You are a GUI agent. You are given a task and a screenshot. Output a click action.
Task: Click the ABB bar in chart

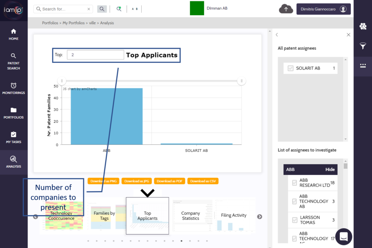tap(107, 116)
